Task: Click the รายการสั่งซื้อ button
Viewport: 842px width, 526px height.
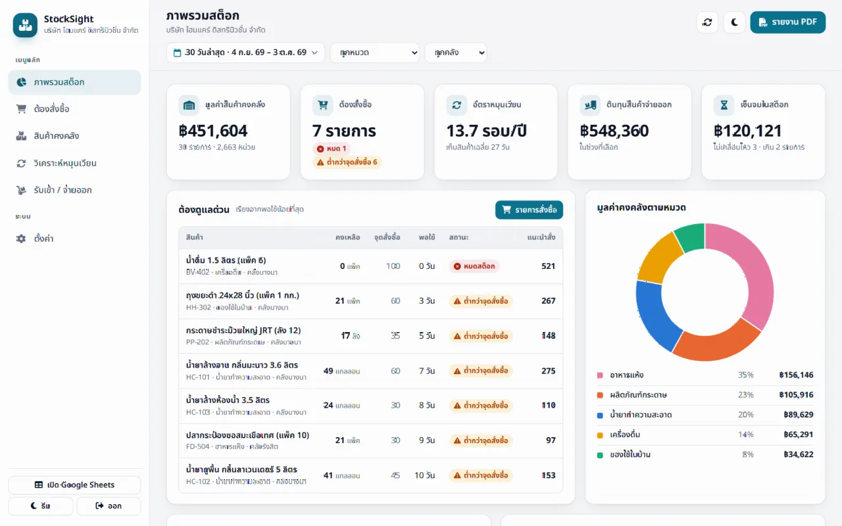Action: click(x=529, y=210)
